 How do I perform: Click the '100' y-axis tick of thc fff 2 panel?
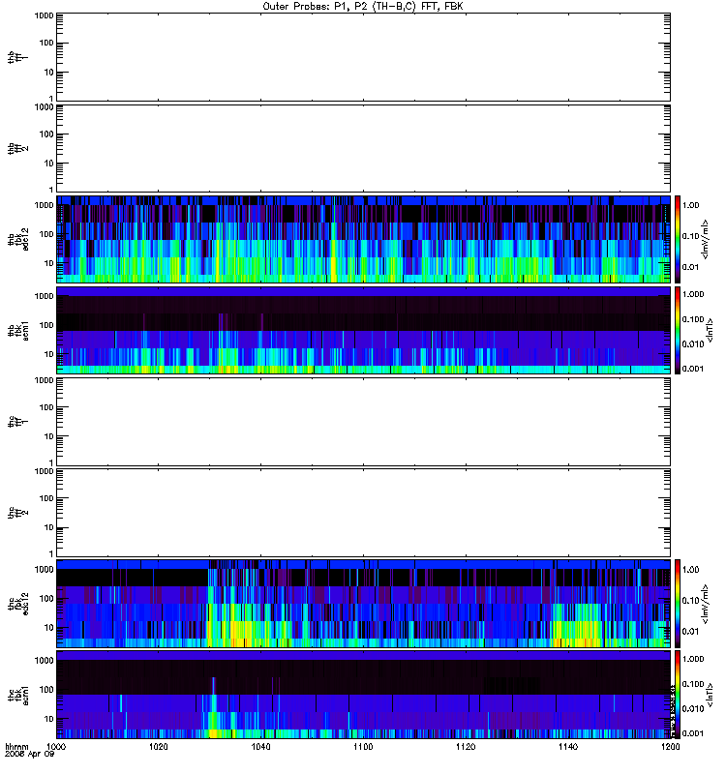tap(46, 498)
